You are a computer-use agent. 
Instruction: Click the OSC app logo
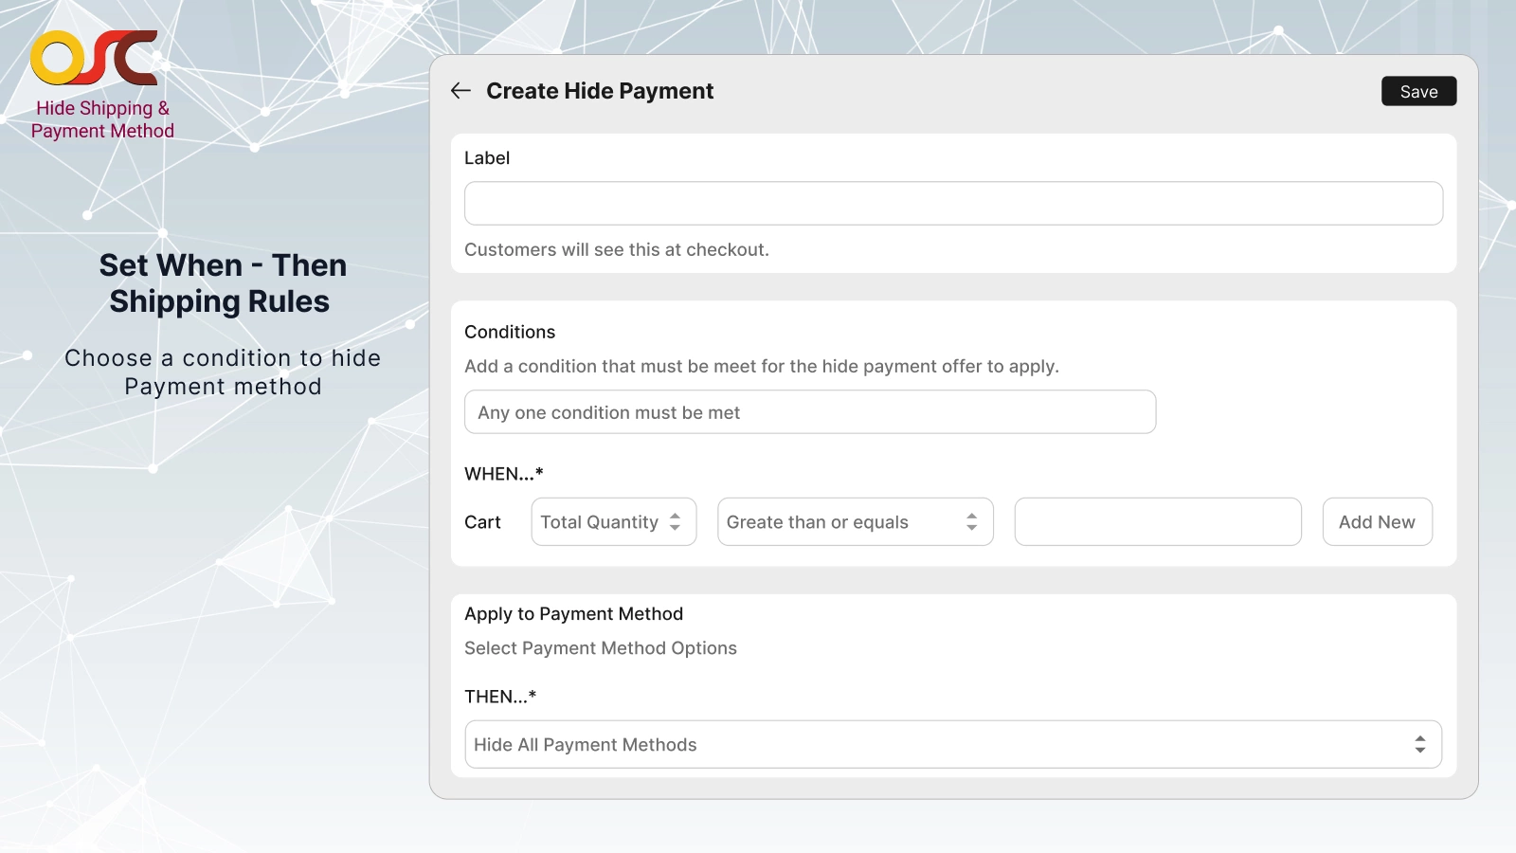click(x=96, y=57)
